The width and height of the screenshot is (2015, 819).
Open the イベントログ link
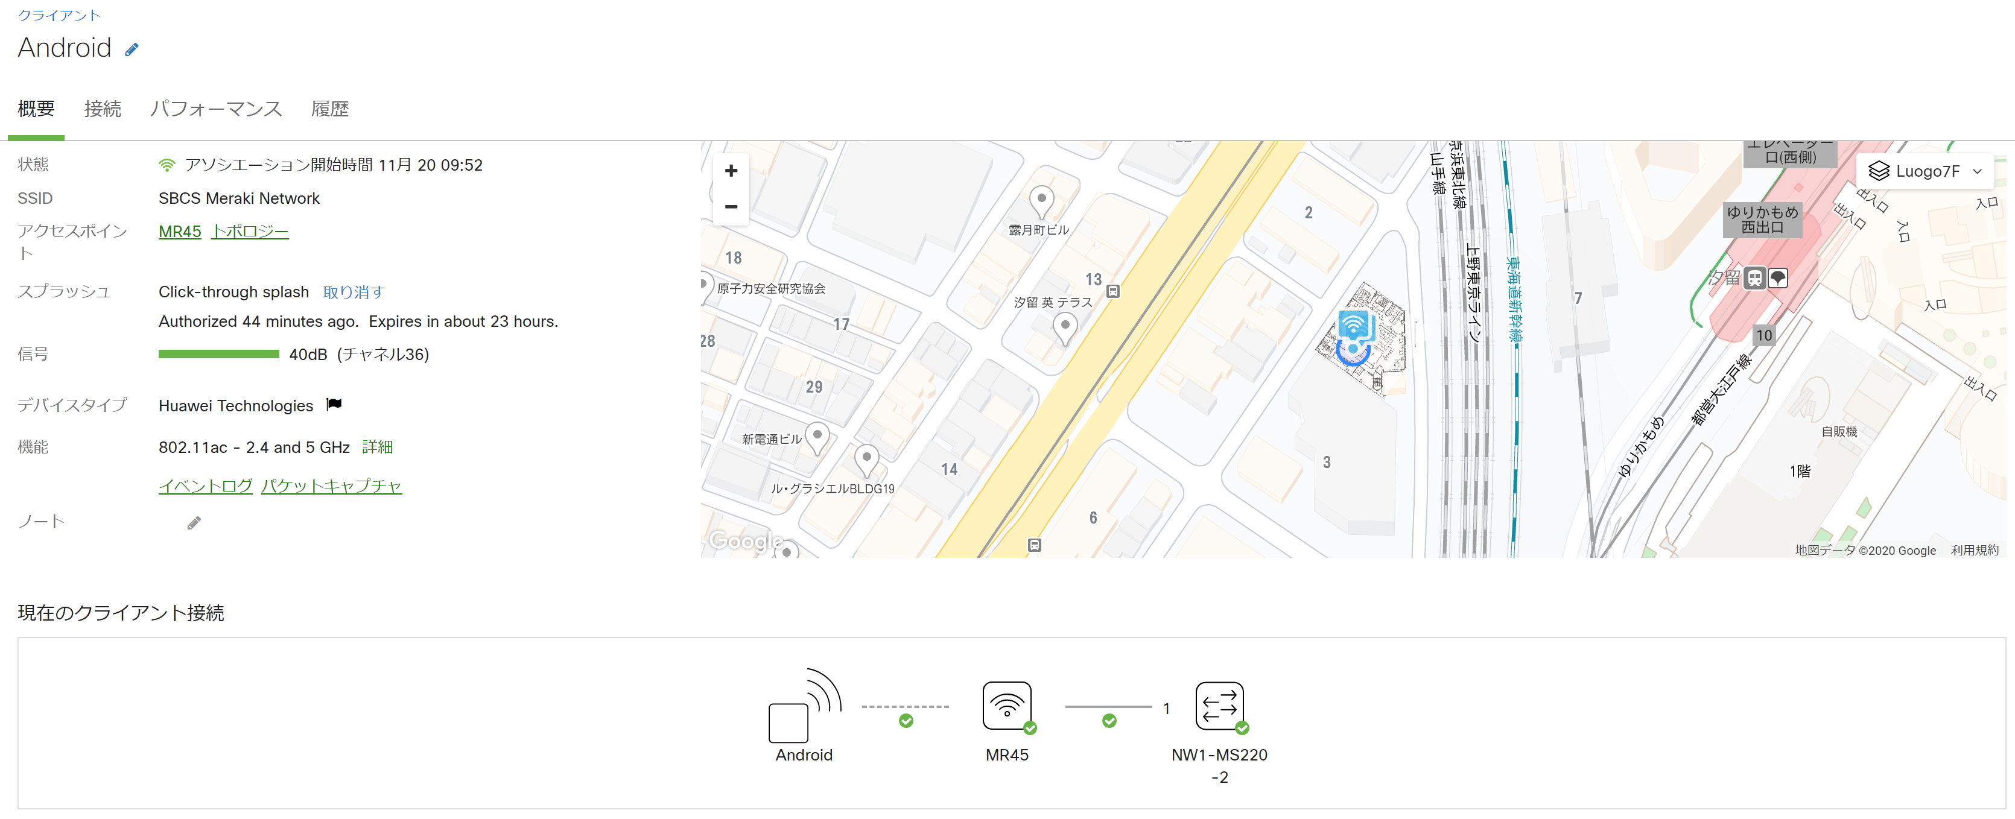pos(206,485)
